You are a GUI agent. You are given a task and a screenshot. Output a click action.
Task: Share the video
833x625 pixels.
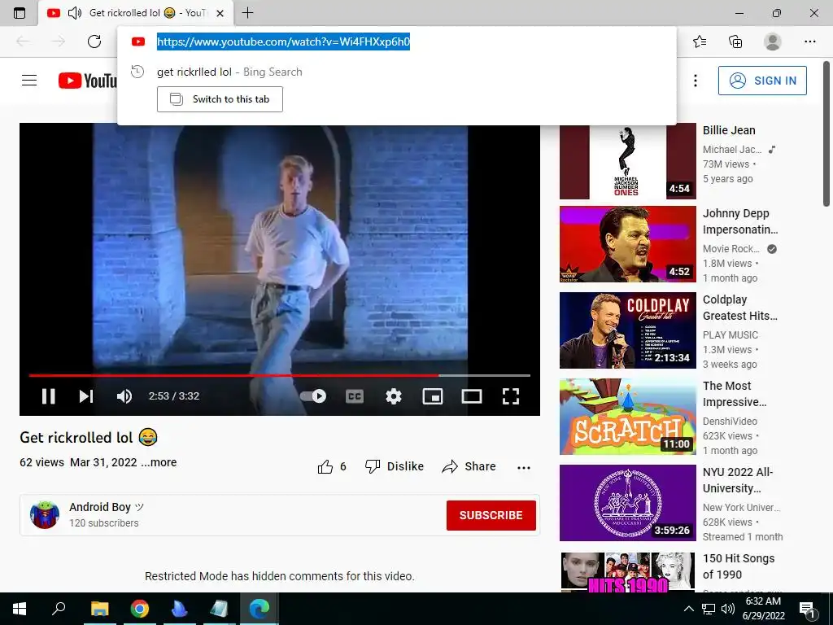pos(469,466)
